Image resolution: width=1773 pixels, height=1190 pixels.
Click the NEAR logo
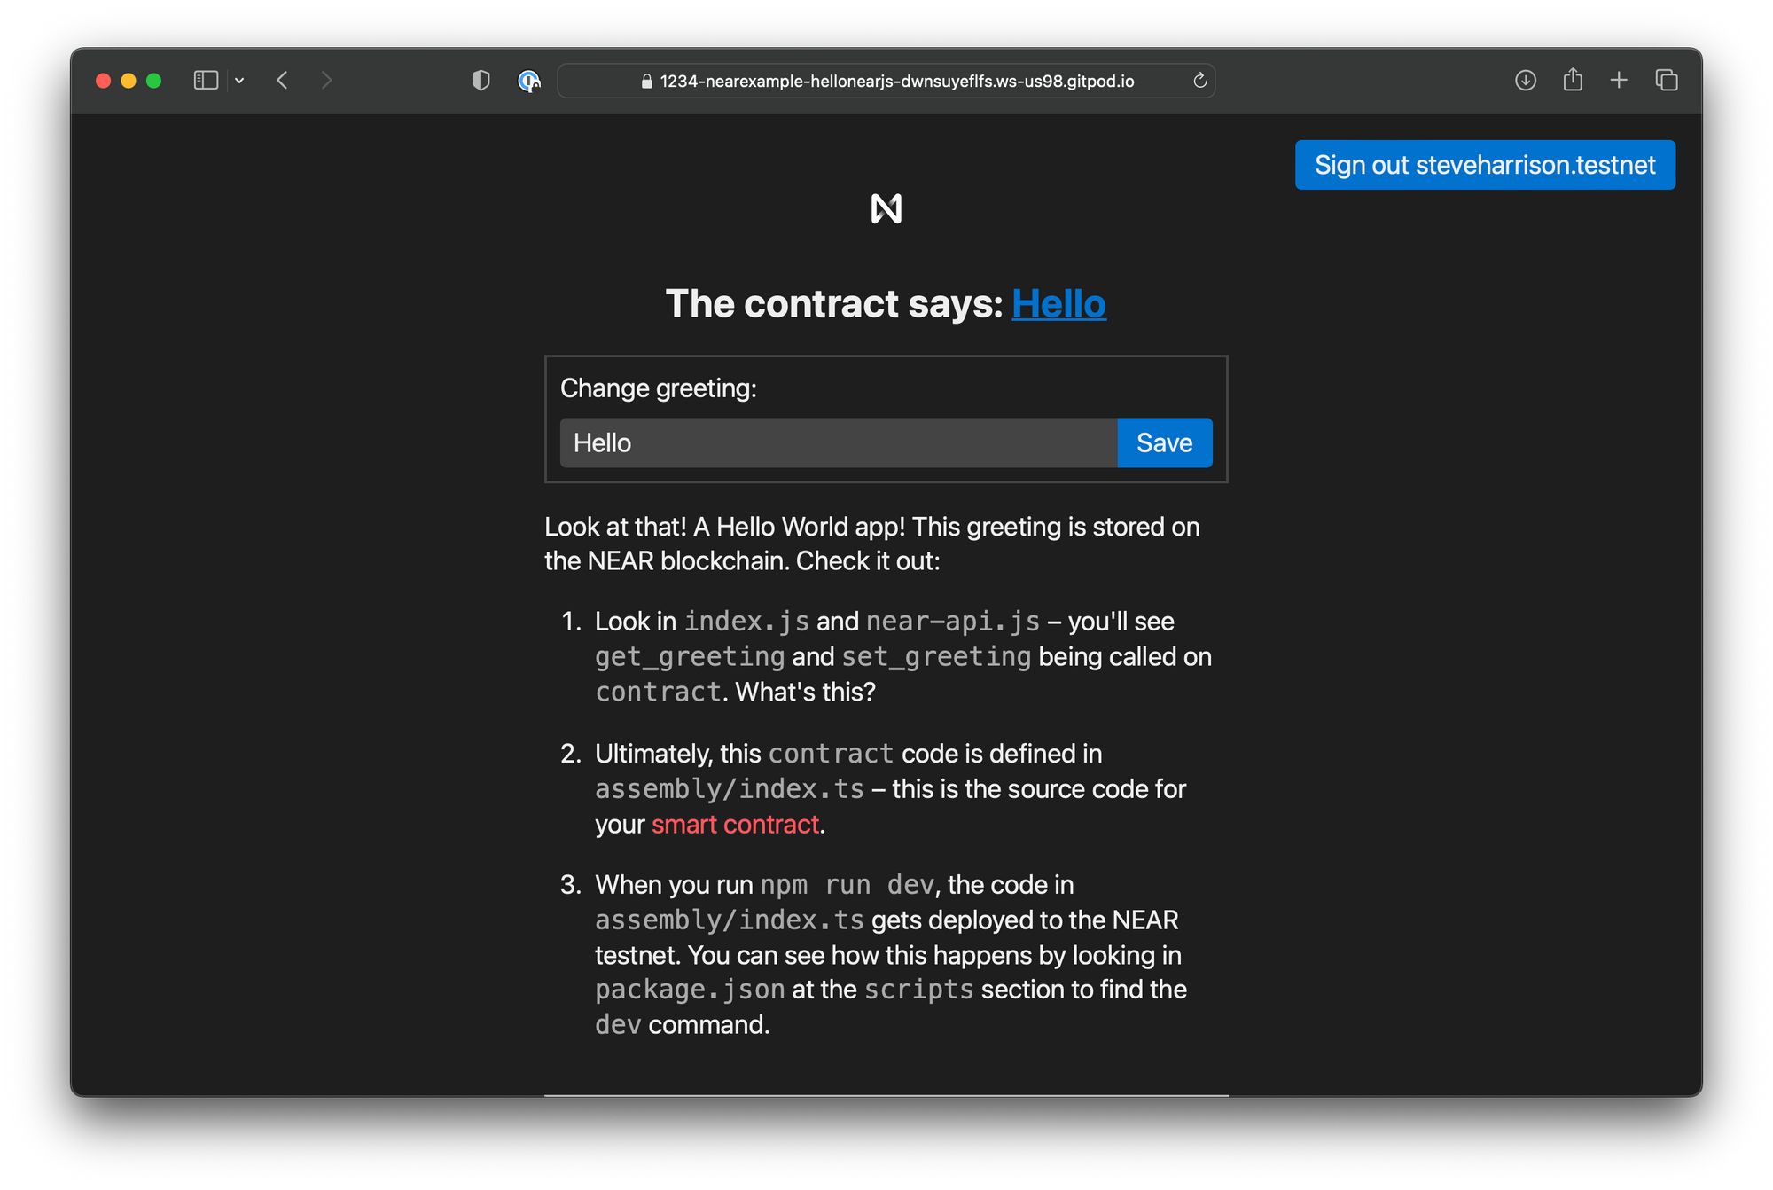[x=886, y=209]
